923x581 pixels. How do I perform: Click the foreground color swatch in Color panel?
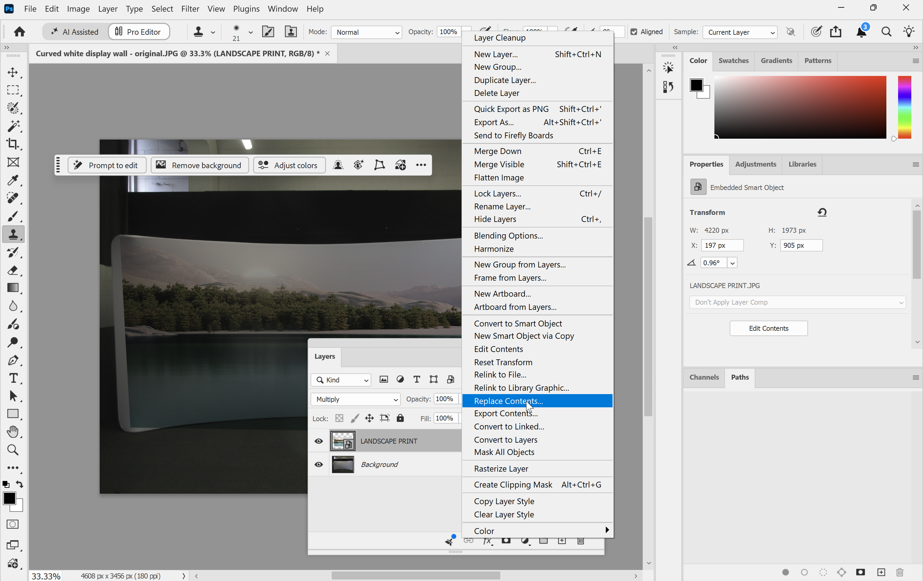click(696, 85)
